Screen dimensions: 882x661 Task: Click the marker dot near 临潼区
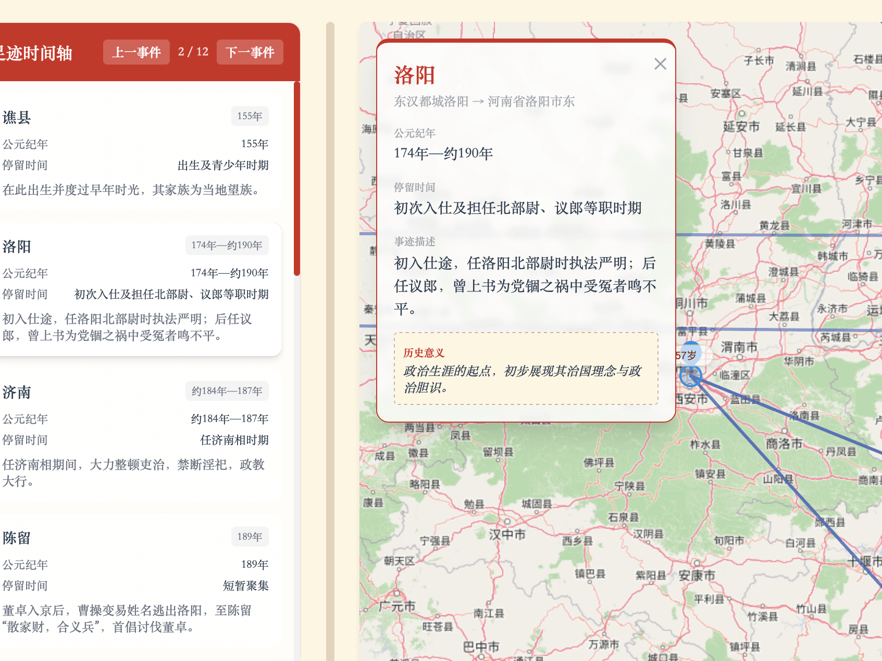715,374
